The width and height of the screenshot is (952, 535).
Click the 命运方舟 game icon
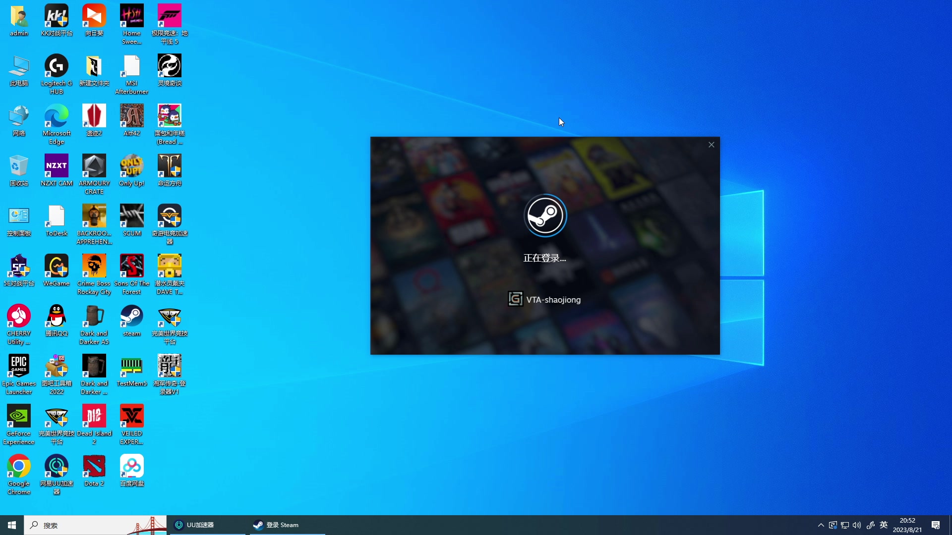(170, 170)
